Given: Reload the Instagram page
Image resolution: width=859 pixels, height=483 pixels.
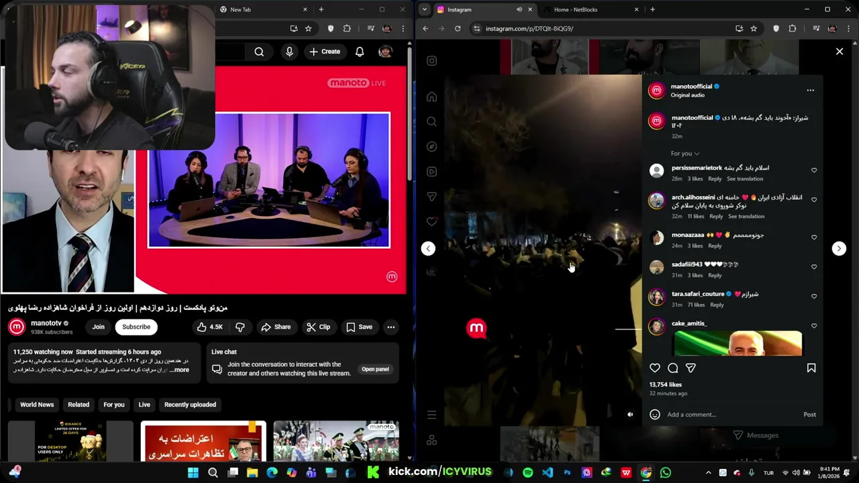Looking at the screenshot, I should tap(458, 29).
